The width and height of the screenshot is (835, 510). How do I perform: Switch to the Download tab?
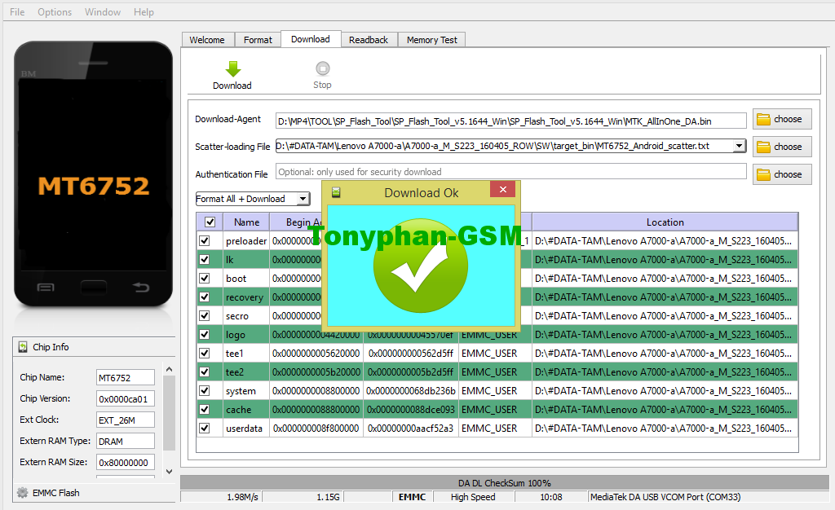click(311, 39)
